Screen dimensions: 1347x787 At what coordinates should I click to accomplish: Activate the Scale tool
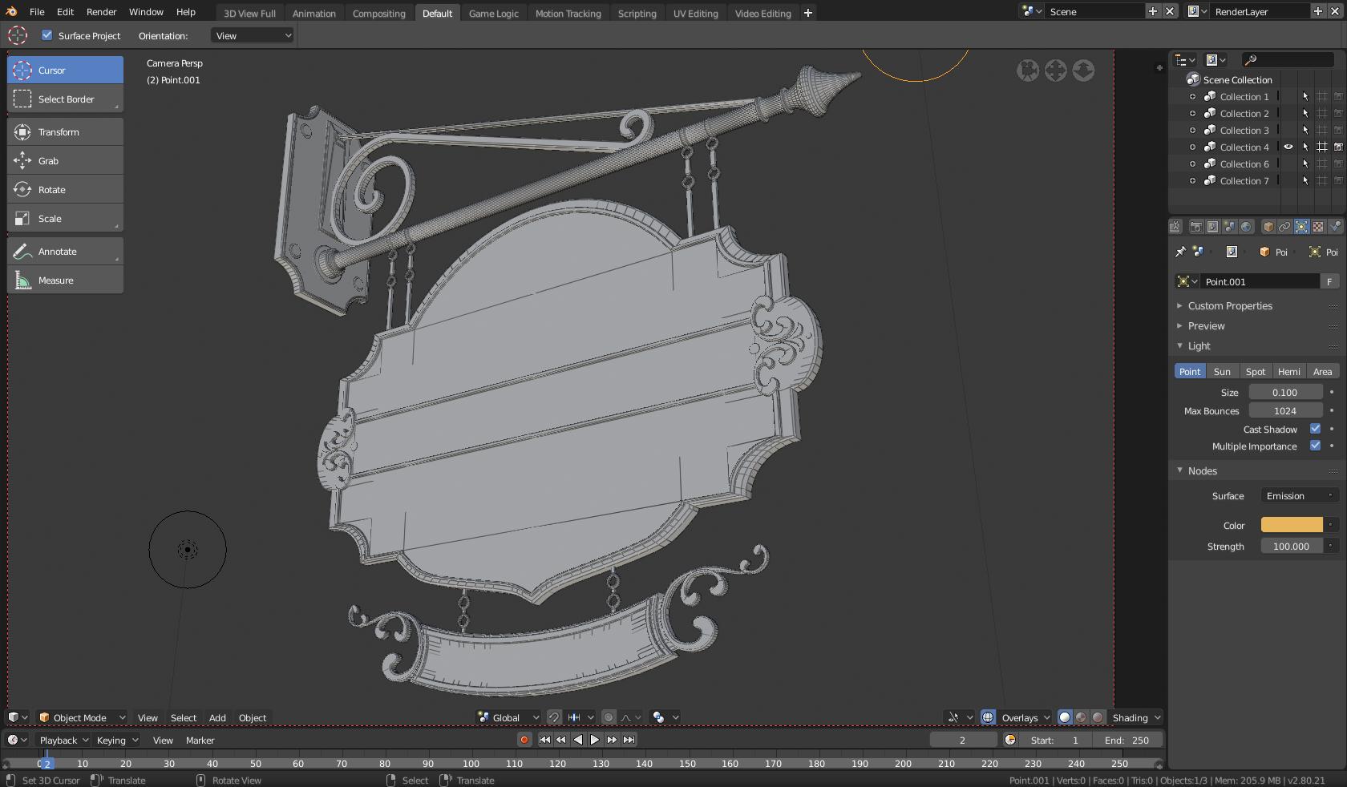tap(65, 219)
